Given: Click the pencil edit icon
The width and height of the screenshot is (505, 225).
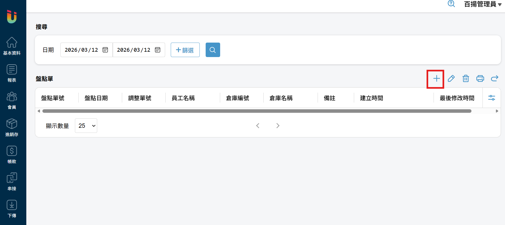Looking at the screenshot, I should coord(451,78).
